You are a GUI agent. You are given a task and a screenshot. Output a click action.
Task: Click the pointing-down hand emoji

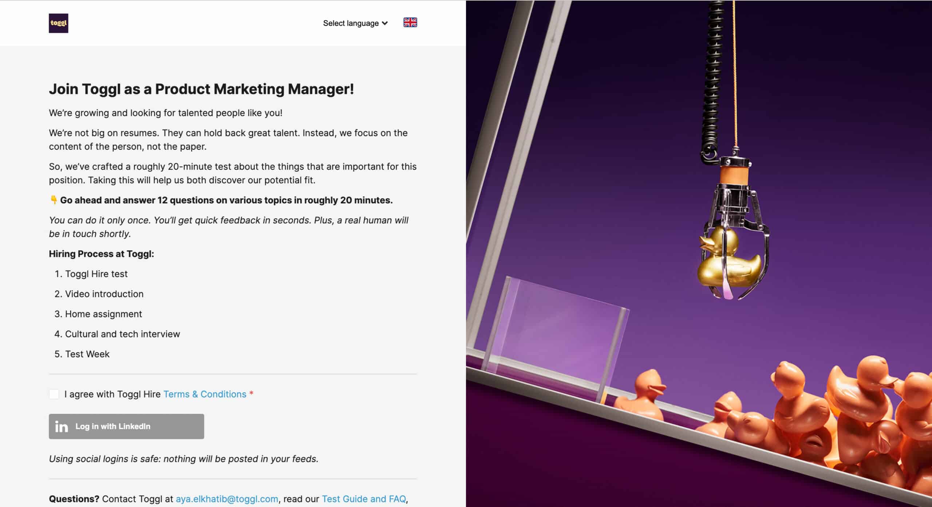[54, 200]
